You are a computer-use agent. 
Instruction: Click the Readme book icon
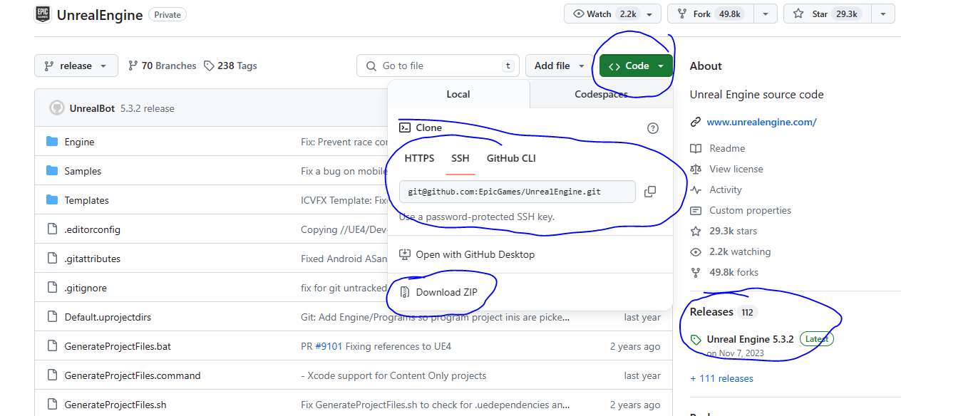point(696,148)
